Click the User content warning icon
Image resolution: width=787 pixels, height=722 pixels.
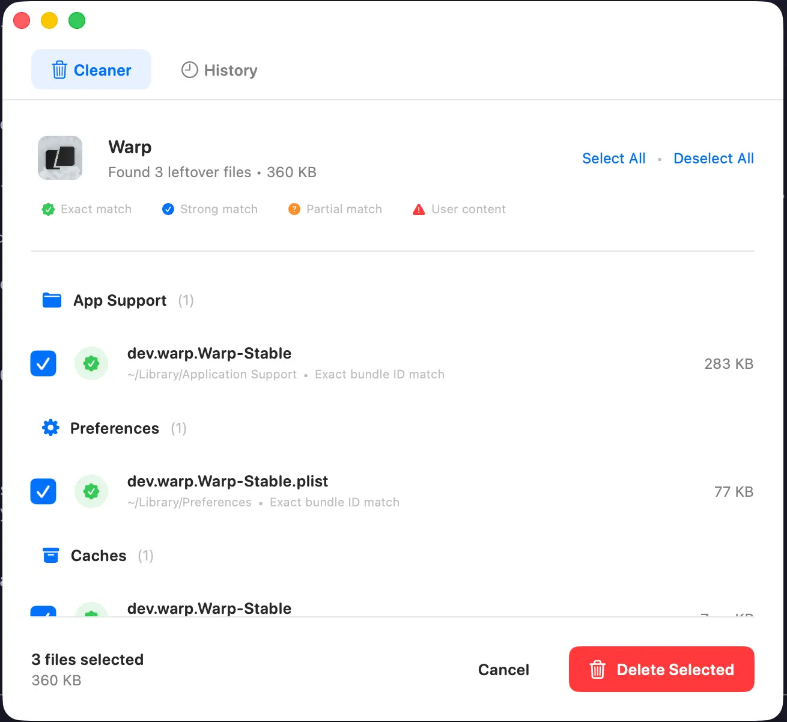pyautogui.click(x=419, y=209)
